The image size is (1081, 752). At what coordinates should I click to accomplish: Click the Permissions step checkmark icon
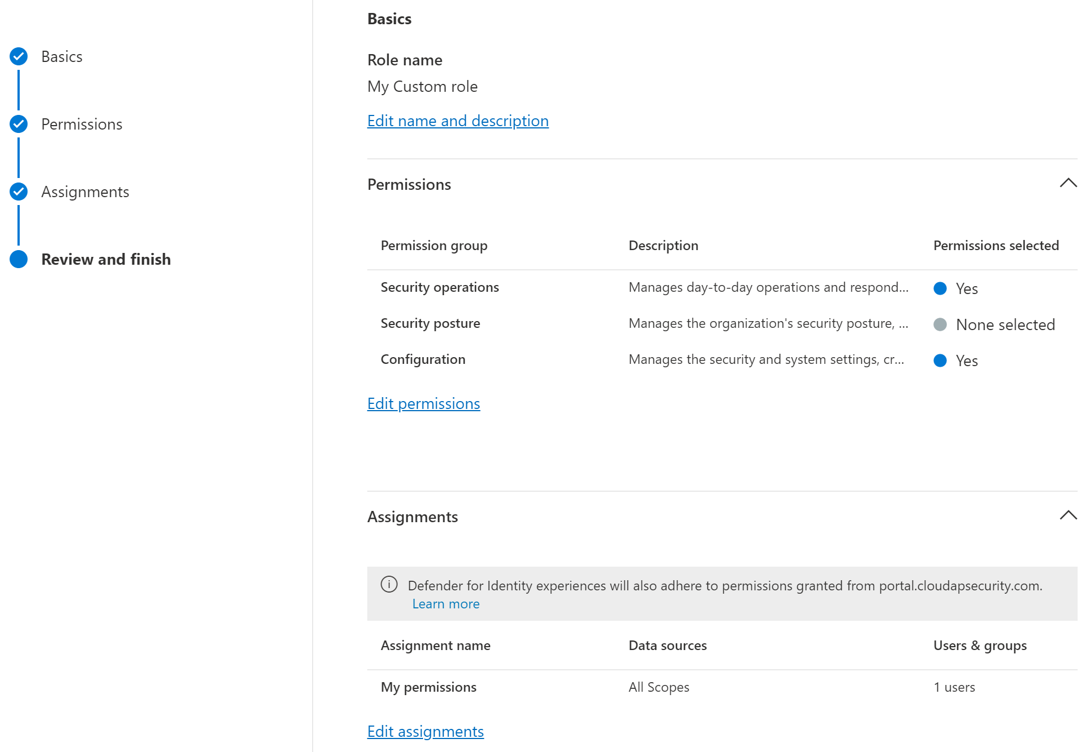tap(19, 124)
